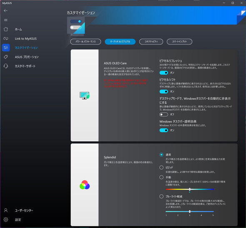The image size is (246, 228).
Task: Enable auto-hide Windows taskbar toggle
Action: 163,115
